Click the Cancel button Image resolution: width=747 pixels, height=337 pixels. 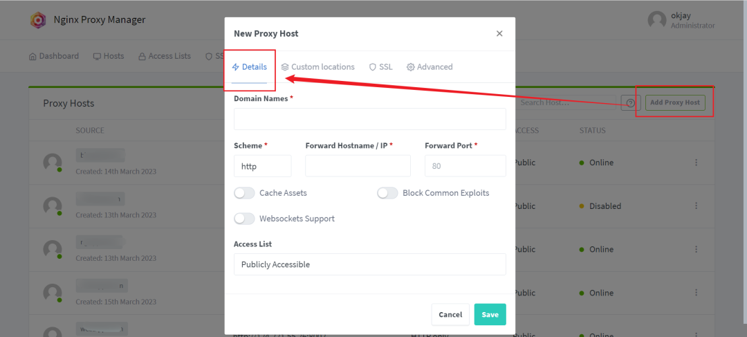[x=450, y=315]
